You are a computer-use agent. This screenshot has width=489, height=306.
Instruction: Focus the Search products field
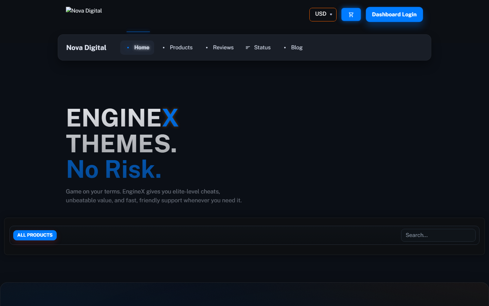coord(438,235)
